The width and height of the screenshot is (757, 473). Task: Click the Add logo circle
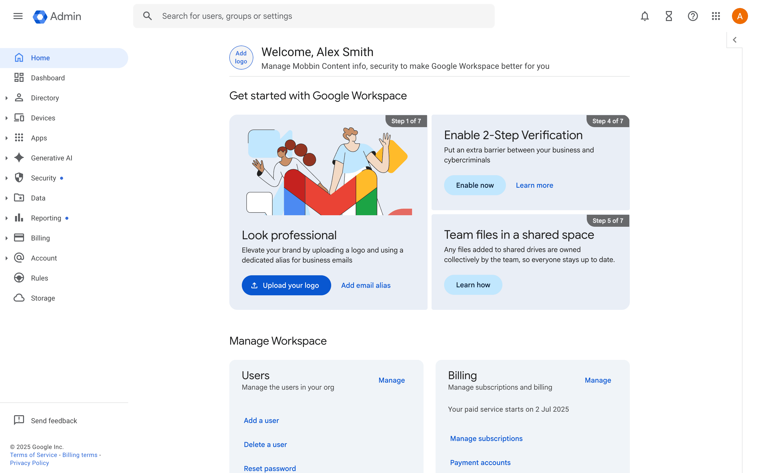(241, 58)
